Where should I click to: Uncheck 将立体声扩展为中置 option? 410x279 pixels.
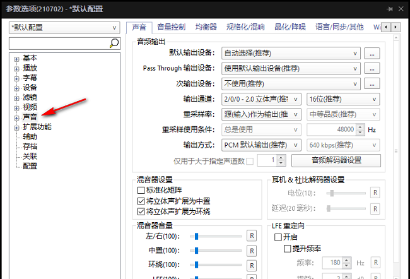pos(141,201)
